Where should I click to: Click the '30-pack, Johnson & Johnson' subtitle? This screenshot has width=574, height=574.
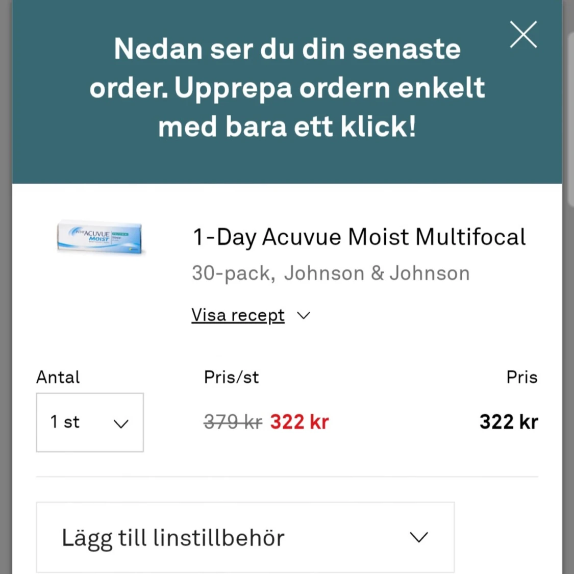tap(331, 273)
